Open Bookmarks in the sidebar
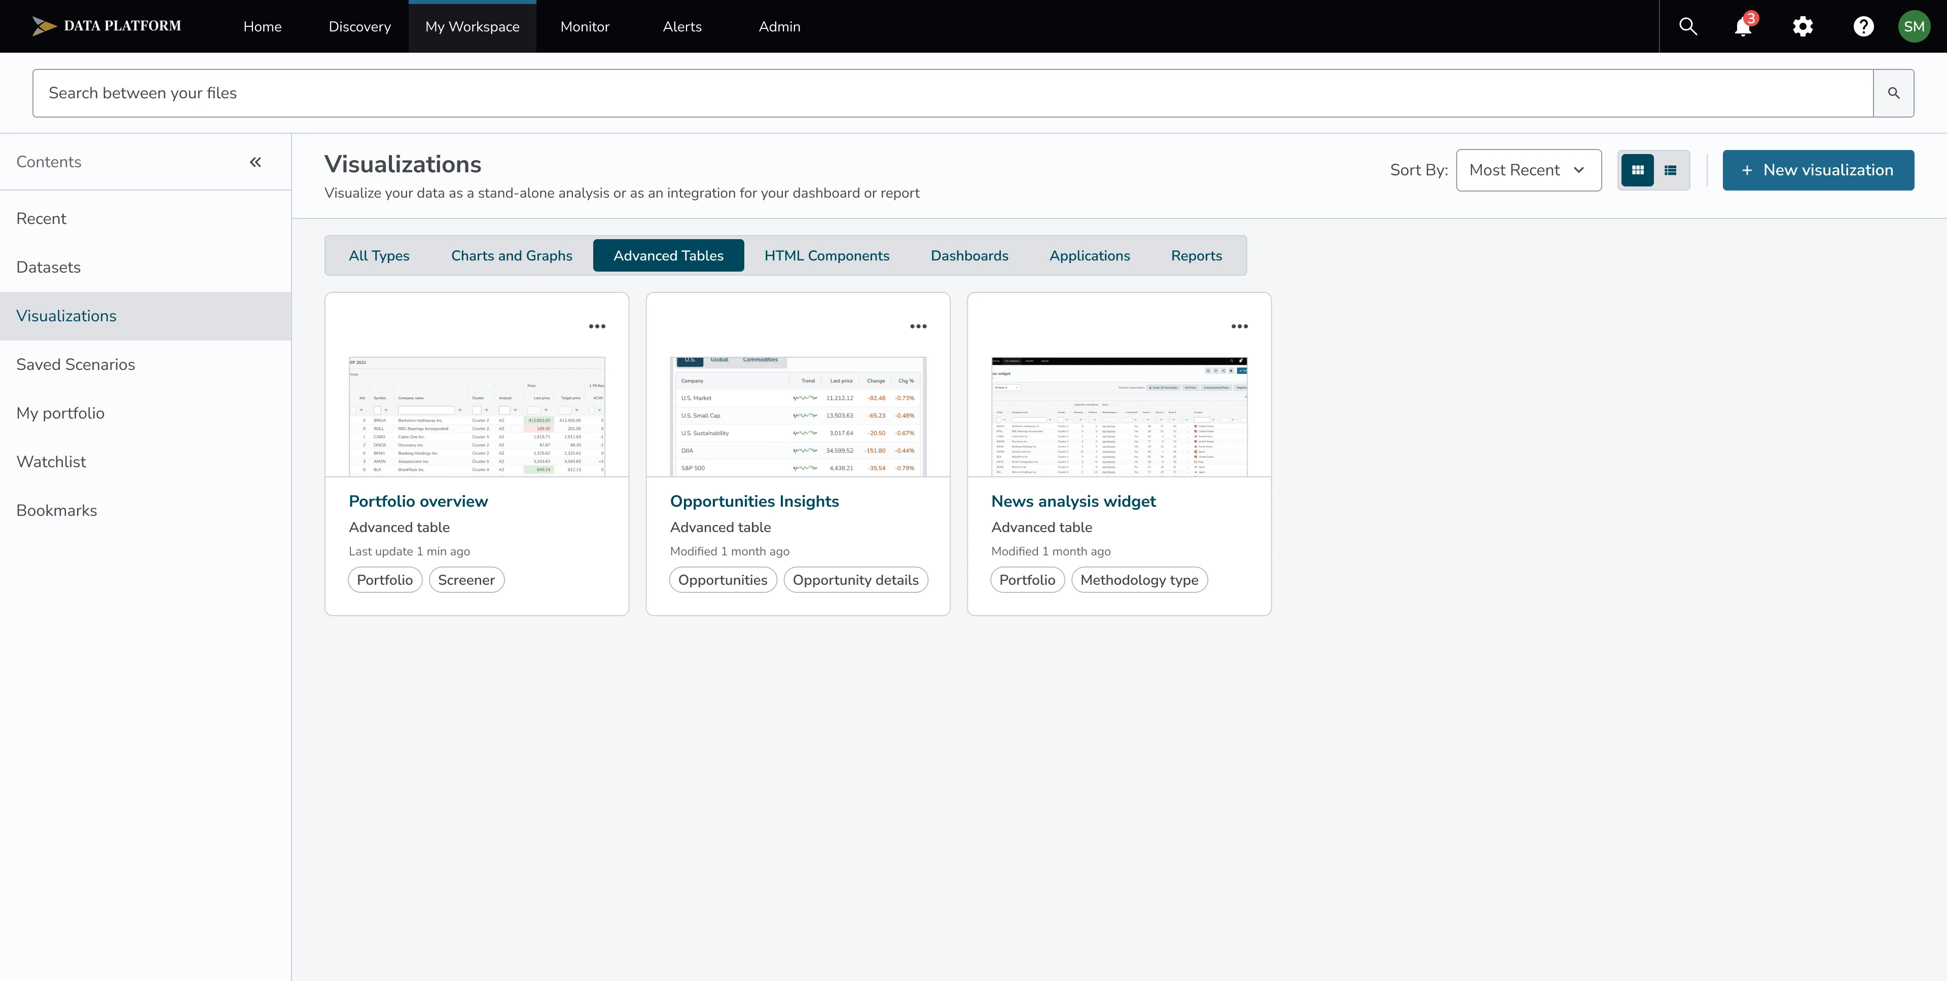This screenshot has height=981, width=1947. tap(145, 510)
